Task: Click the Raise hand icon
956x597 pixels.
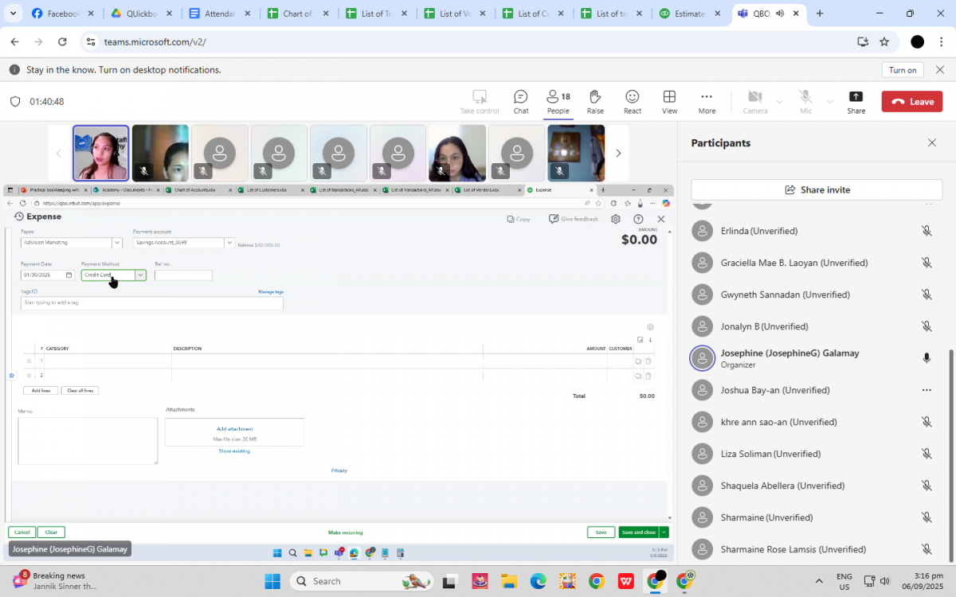Action: [595, 102]
